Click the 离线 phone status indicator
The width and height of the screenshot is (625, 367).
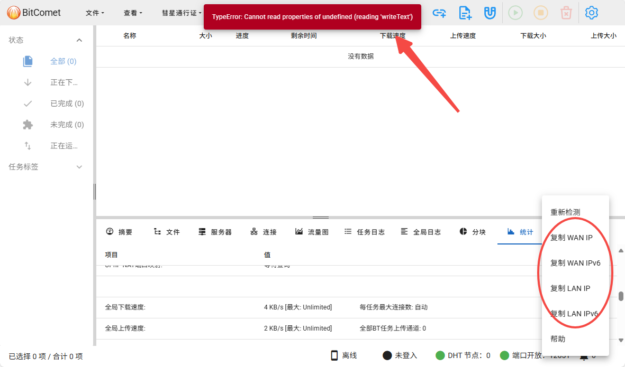pos(343,355)
